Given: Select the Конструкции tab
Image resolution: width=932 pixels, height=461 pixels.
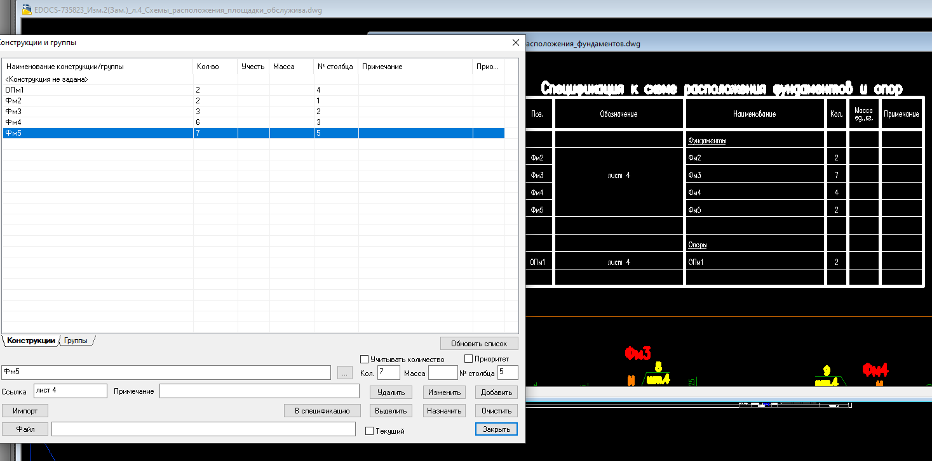Looking at the screenshot, I should pyautogui.click(x=31, y=341).
